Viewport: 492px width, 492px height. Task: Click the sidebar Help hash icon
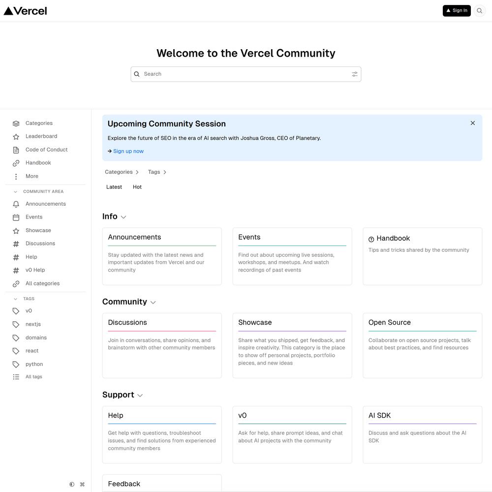tap(16, 257)
